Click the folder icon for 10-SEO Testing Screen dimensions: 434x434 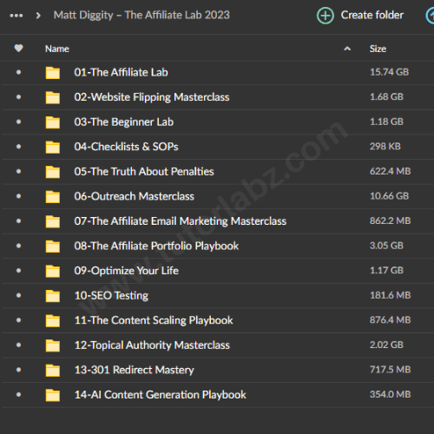[x=53, y=296]
